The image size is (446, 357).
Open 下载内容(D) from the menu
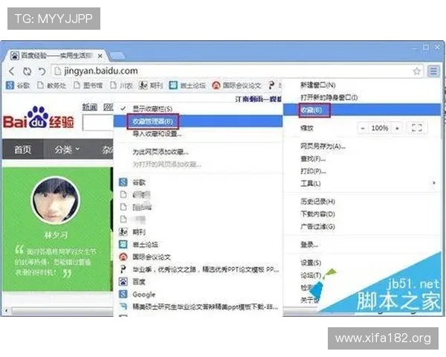[317, 214]
